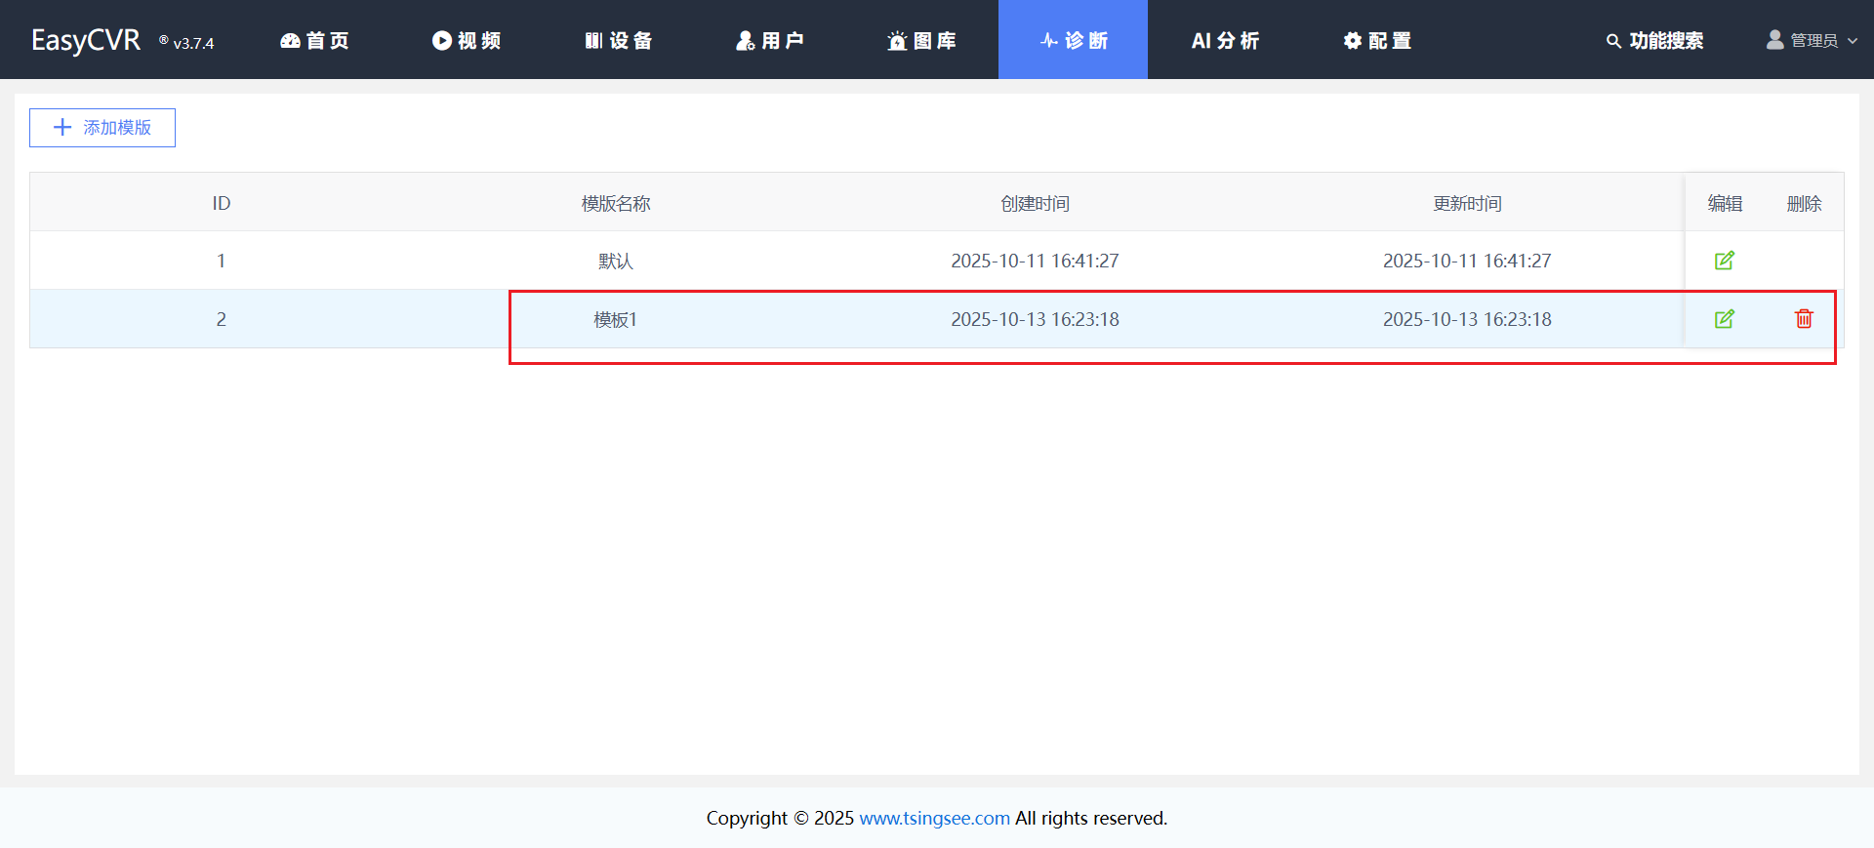
Task: Open the AI 分析 navigation tab
Action: [x=1225, y=41]
